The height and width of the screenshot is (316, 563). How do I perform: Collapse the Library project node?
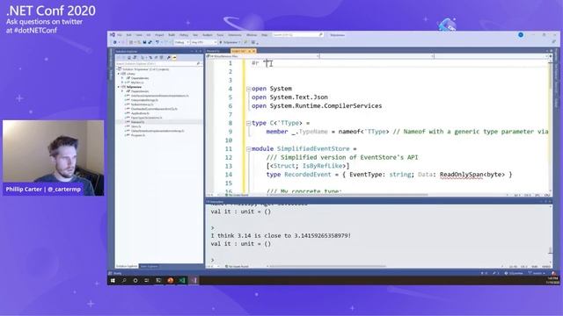(x=119, y=74)
